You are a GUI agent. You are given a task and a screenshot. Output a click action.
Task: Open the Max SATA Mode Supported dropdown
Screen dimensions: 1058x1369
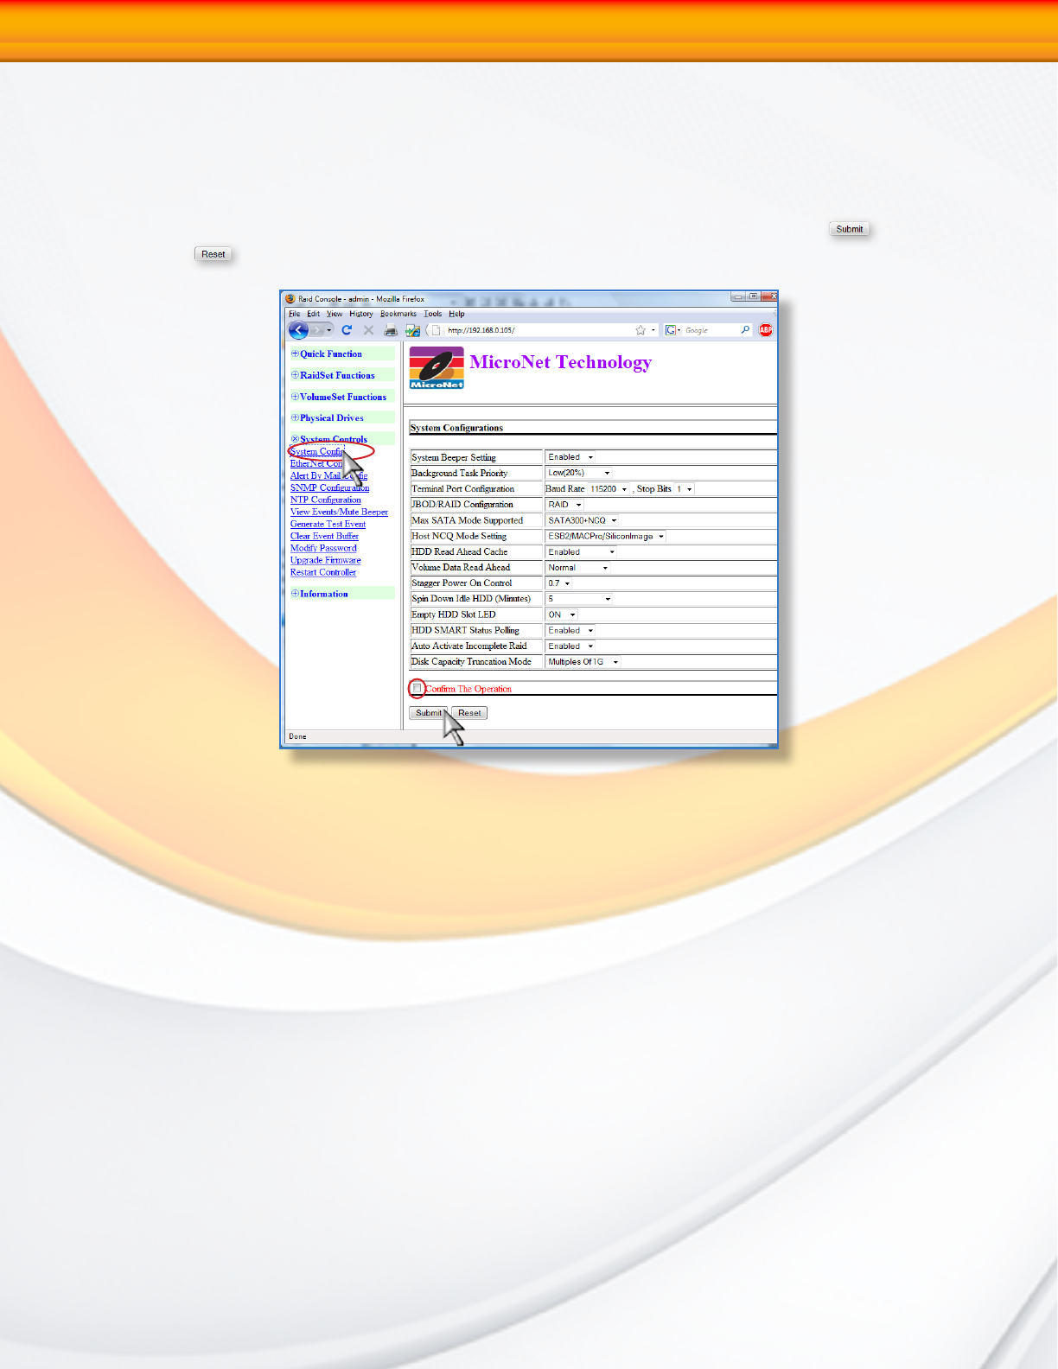(583, 520)
